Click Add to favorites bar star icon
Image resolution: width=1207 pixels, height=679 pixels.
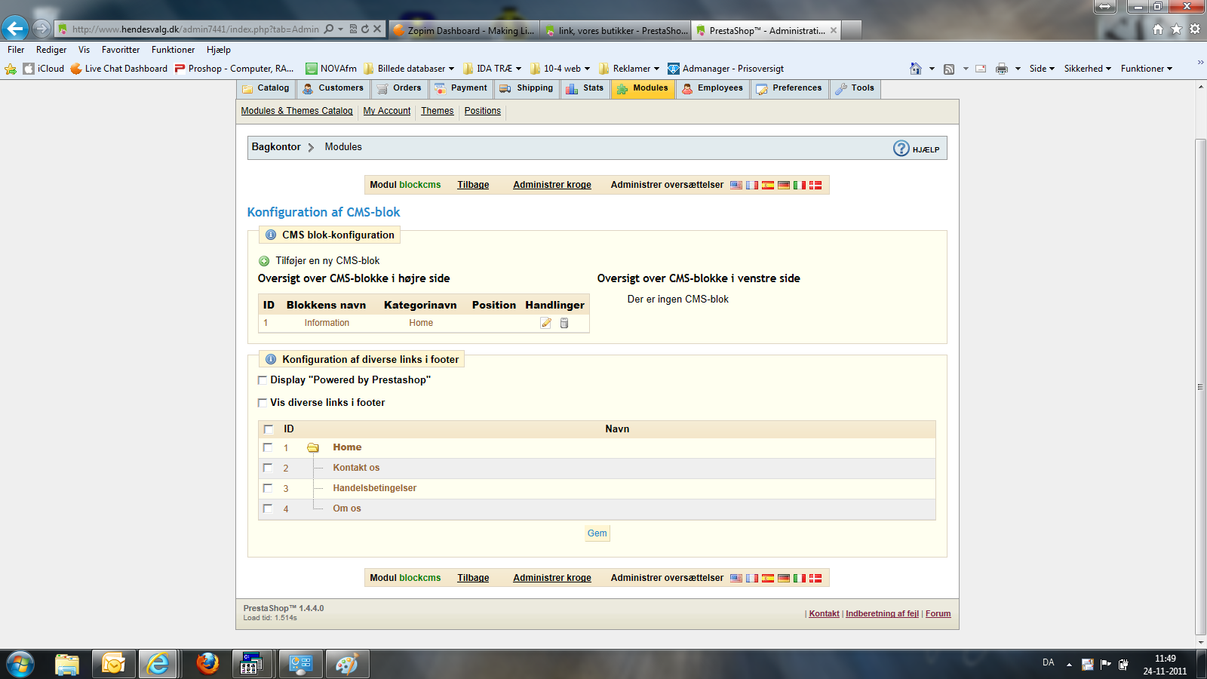[x=11, y=69]
